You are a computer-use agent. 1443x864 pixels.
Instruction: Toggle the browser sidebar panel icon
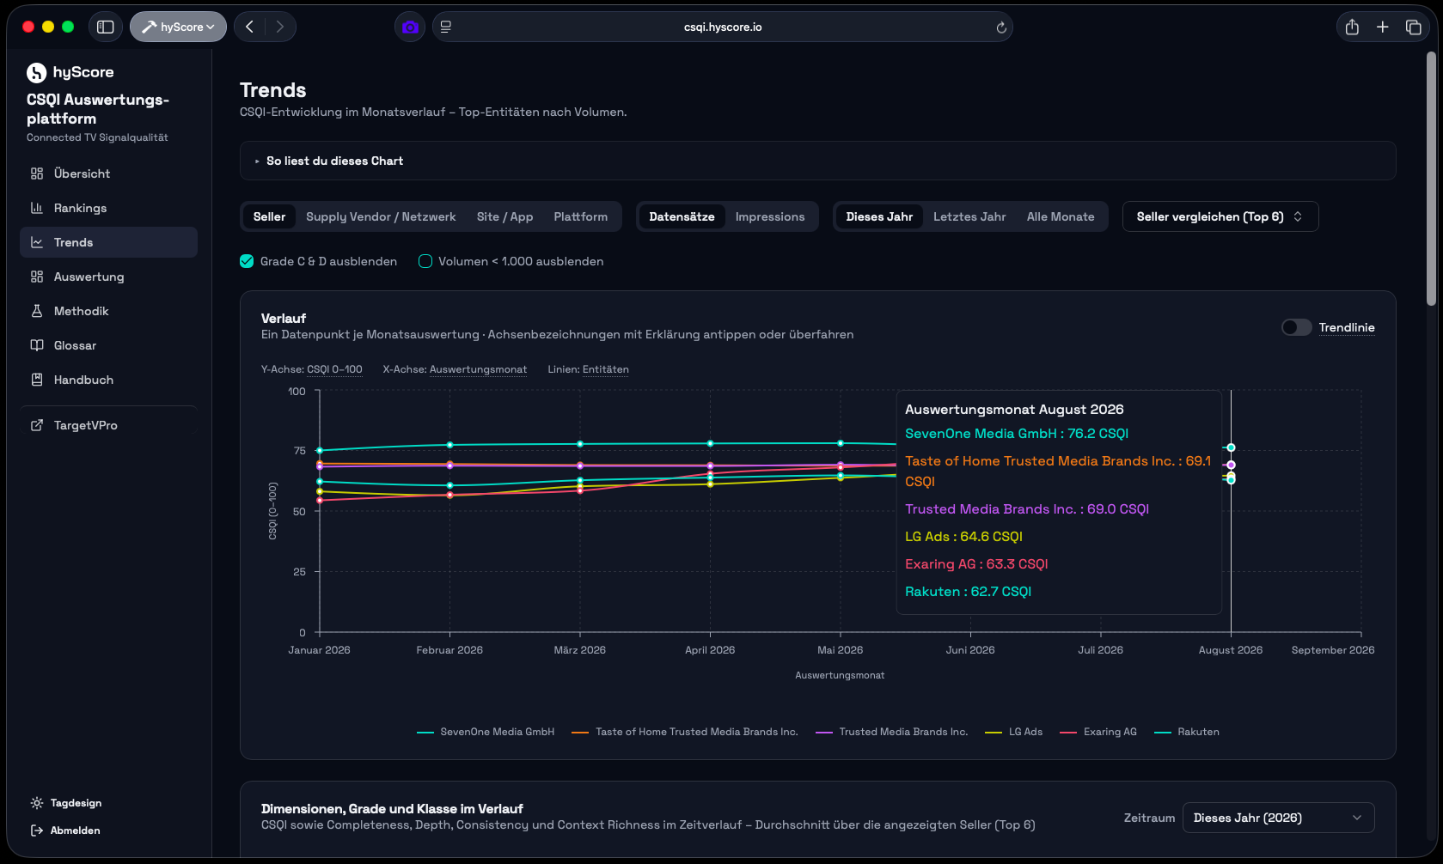(x=106, y=27)
